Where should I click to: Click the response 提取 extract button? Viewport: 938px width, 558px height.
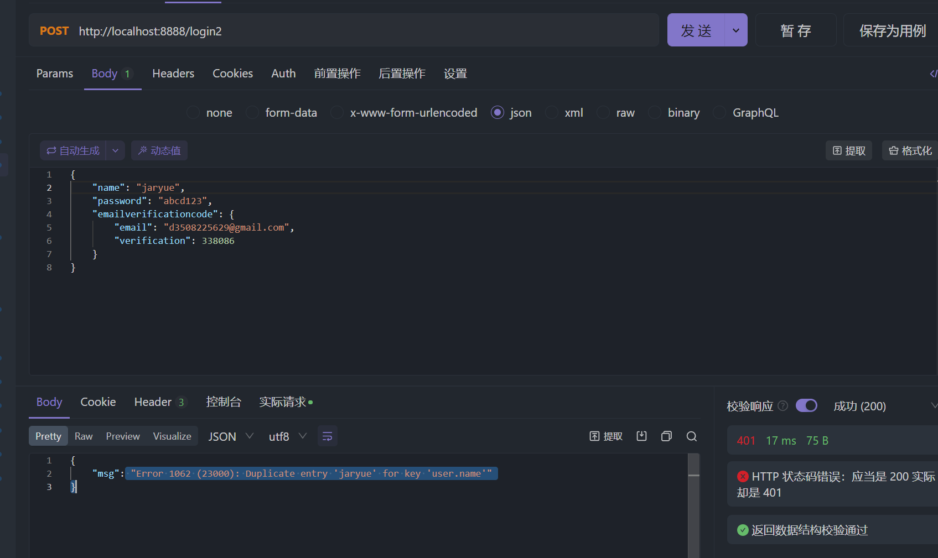(x=606, y=436)
